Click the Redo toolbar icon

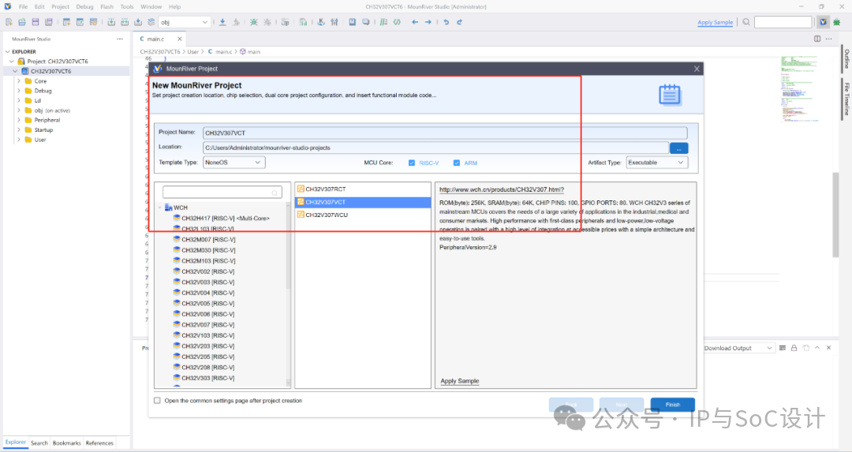(x=459, y=22)
